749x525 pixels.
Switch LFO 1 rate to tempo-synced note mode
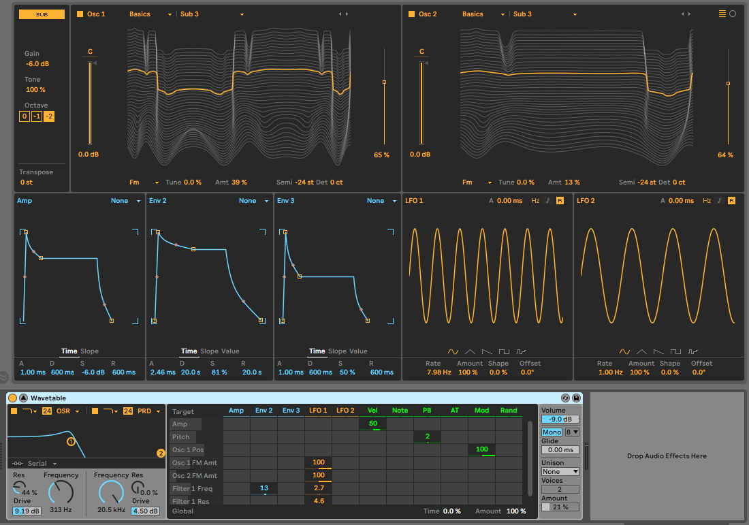[548, 200]
